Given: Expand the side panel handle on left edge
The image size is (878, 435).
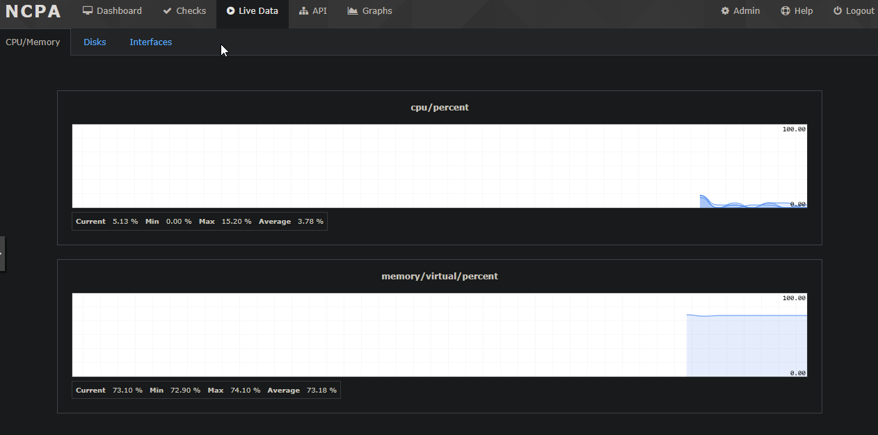Looking at the screenshot, I should 2,253.
